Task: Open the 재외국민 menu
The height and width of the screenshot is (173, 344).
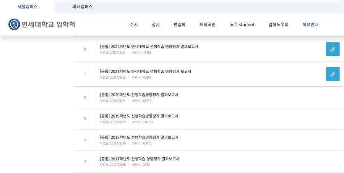Action: (207, 24)
